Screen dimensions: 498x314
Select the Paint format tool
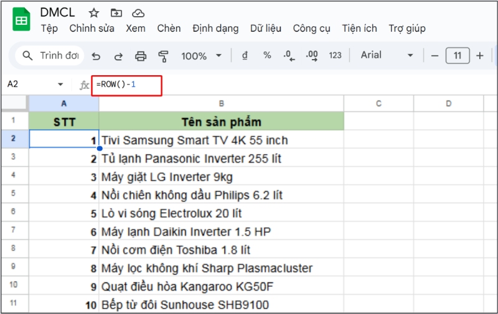click(163, 56)
